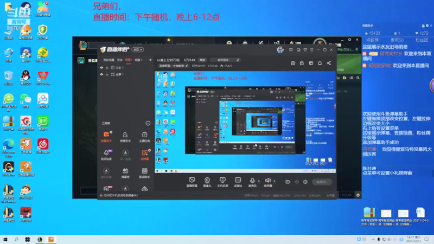This screenshot has height=244, width=434.
Task: Click the 修改 button beside room number 670144
Action: 202,60
